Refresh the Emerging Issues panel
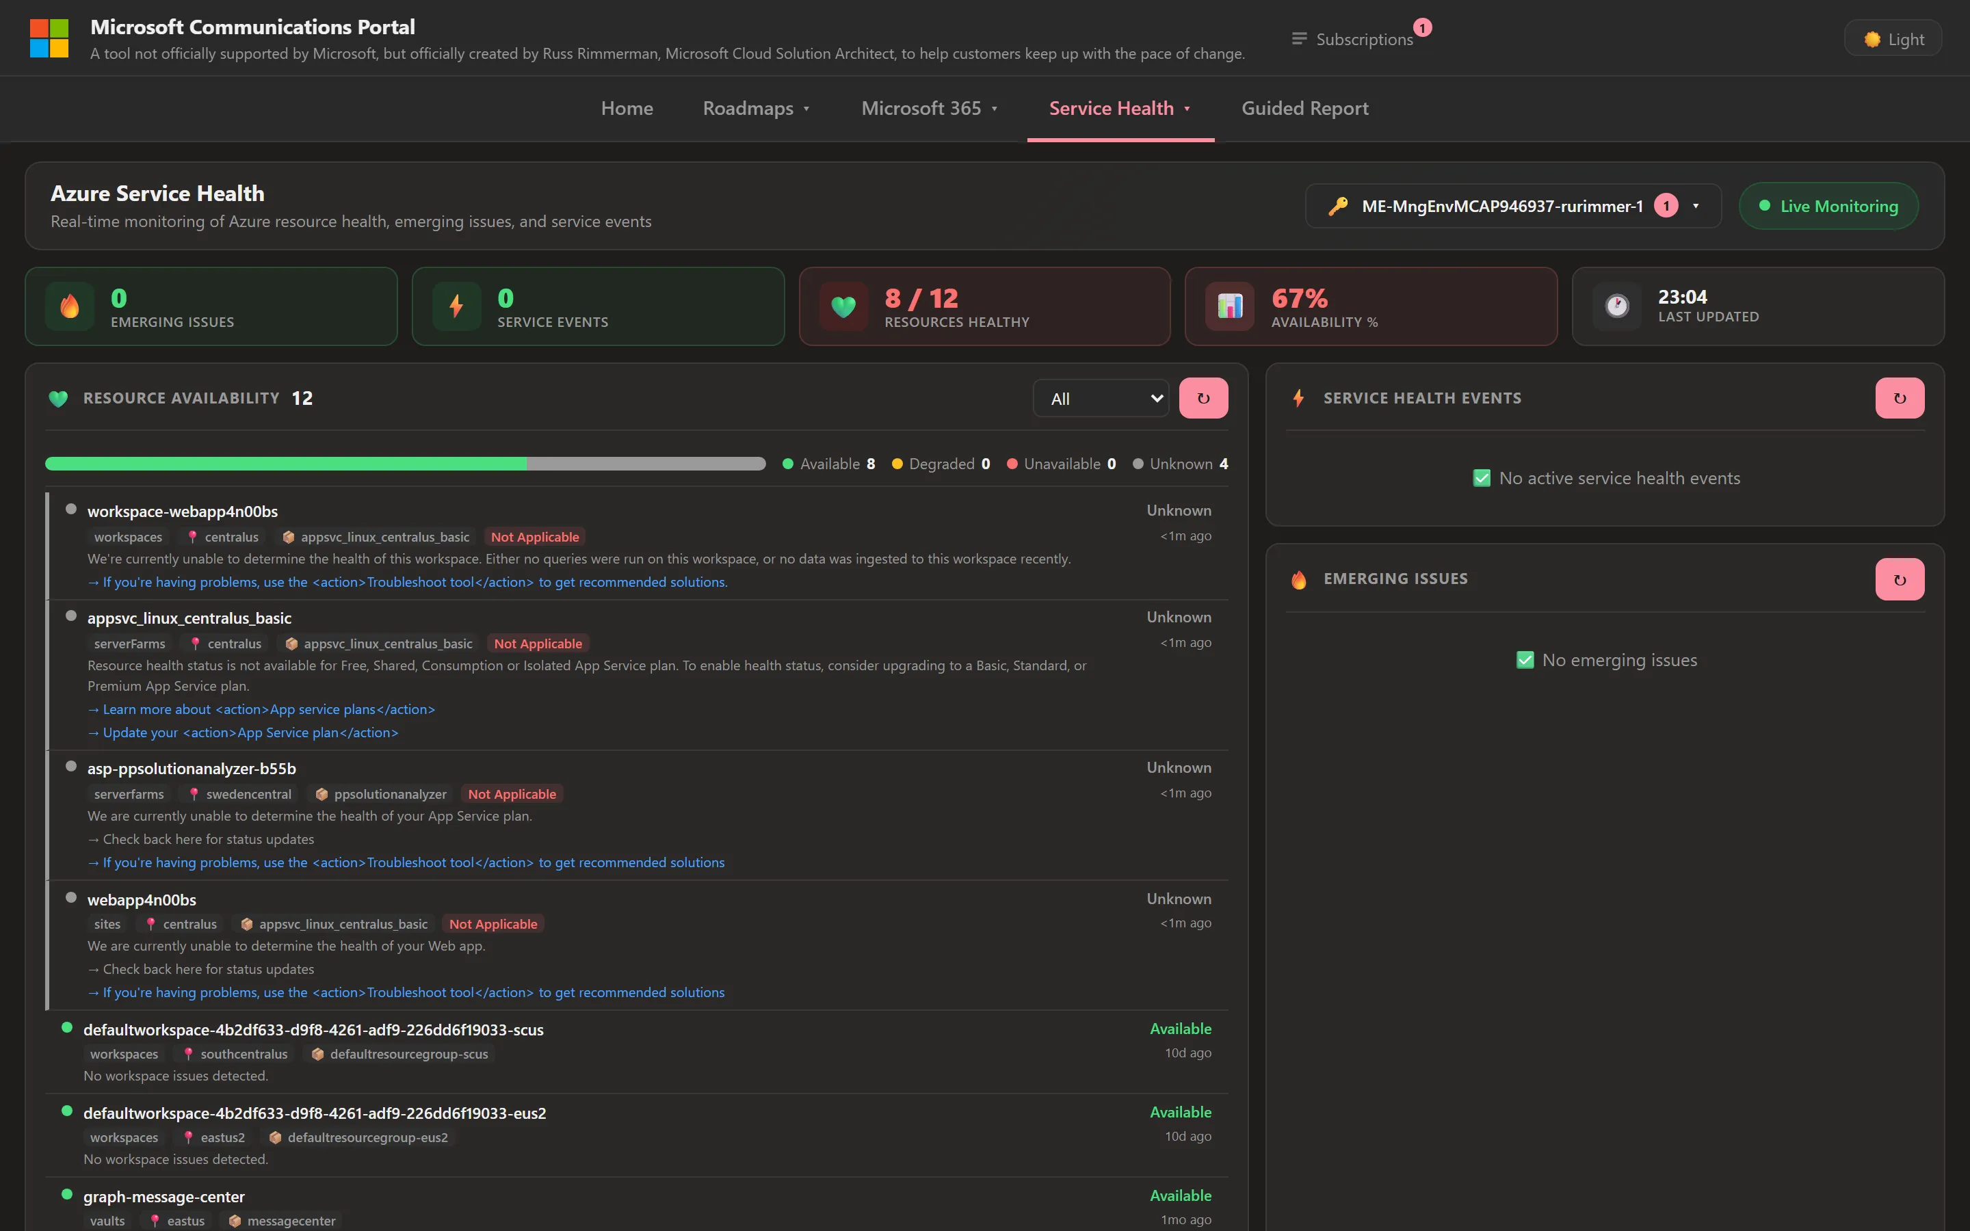Viewport: 1970px width, 1231px height. coord(1899,580)
